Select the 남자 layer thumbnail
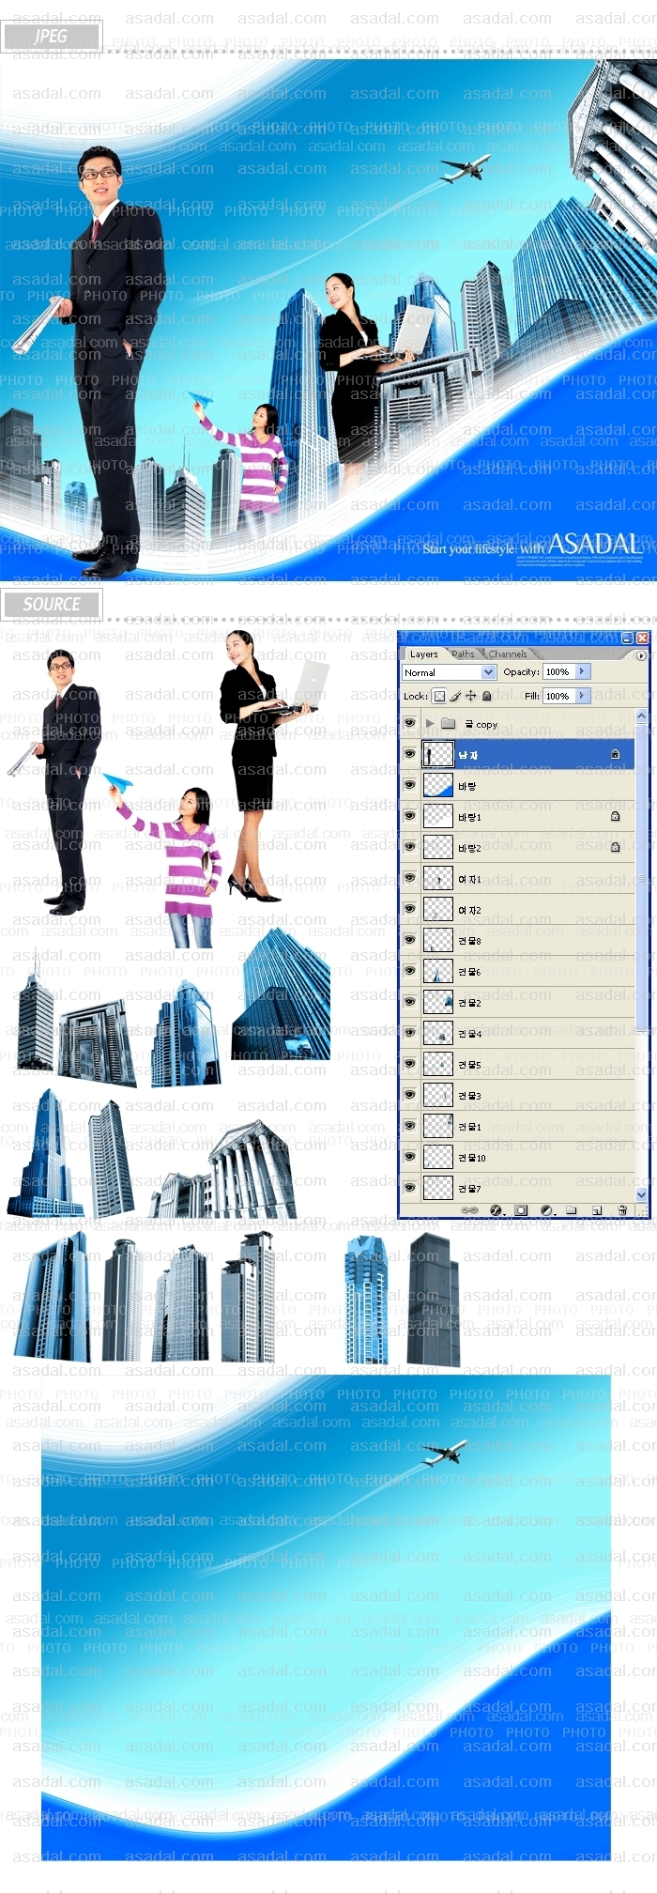The width and height of the screenshot is (657, 1893). tap(438, 754)
